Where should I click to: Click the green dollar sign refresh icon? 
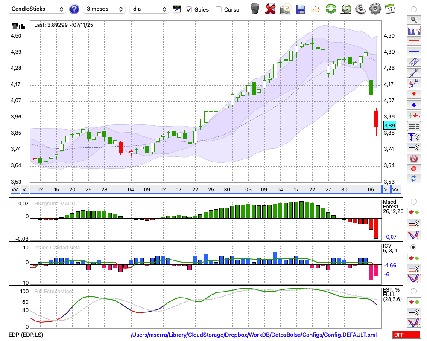tap(346, 9)
